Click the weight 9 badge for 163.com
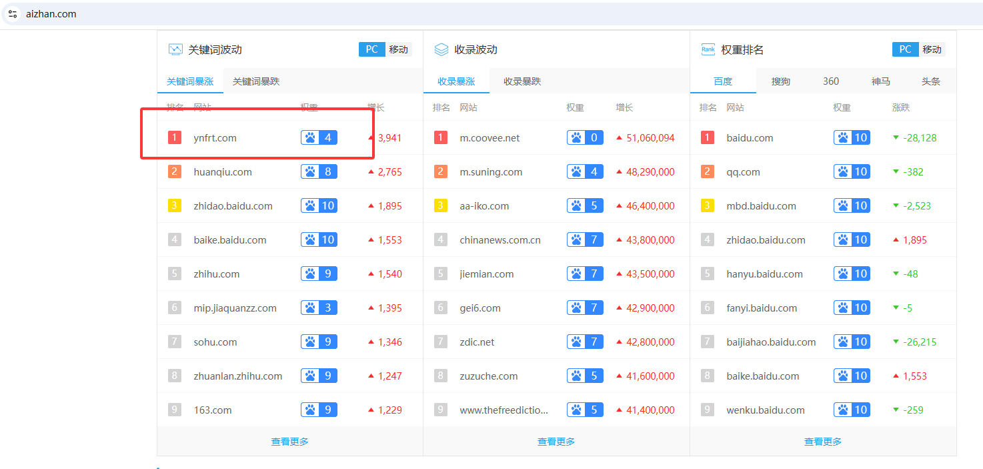The image size is (983, 469). (x=319, y=410)
